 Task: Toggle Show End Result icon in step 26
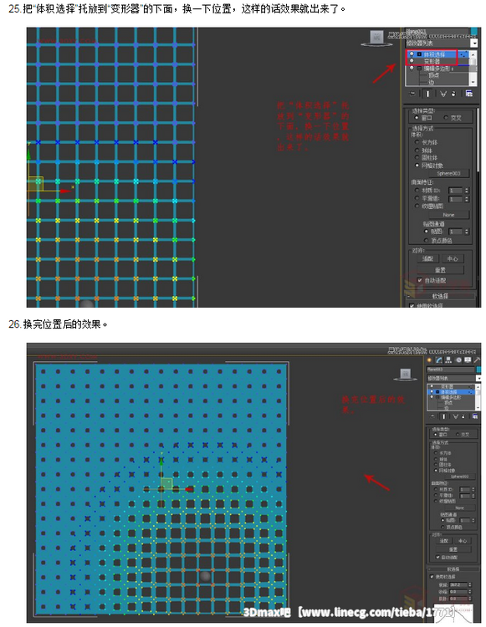click(x=444, y=416)
